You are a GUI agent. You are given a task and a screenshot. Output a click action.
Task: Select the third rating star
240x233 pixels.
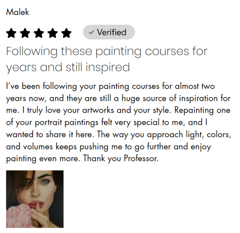click(x=39, y=33)
